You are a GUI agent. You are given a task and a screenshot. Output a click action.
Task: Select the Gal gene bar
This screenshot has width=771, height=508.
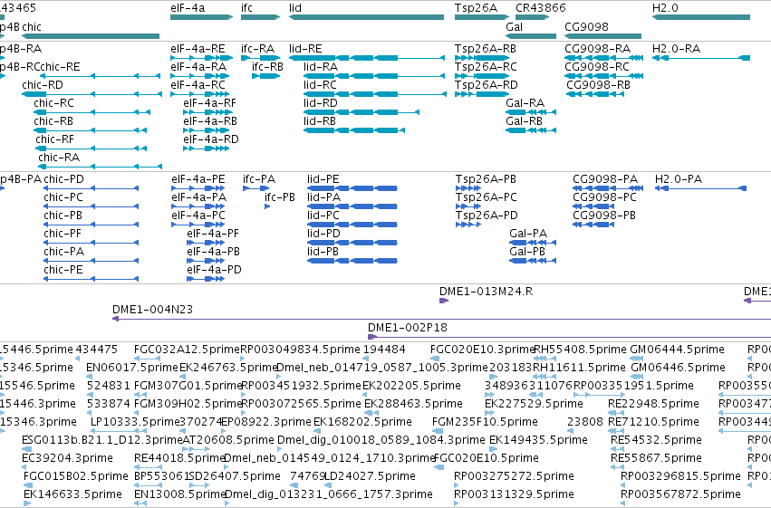(x=531, y=36)
